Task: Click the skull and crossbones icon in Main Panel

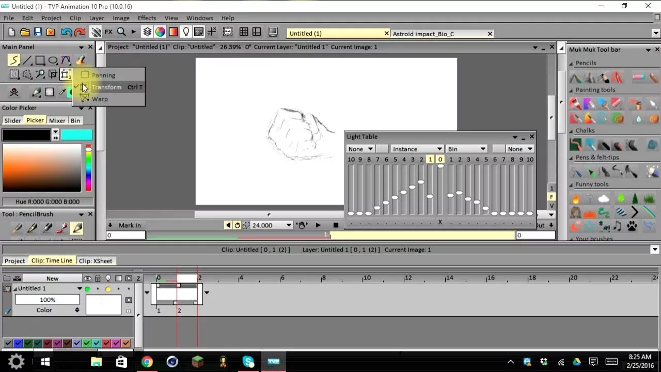Action: [x=14, y=92]
